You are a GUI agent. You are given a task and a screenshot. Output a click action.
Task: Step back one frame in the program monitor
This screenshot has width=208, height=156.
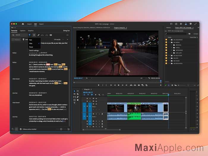point(115,85)
